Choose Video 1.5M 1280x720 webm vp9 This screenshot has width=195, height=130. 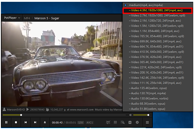157,26
